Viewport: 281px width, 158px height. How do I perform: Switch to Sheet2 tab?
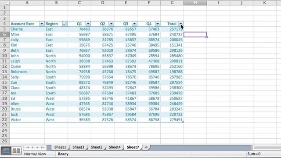[x=97, y=147]
